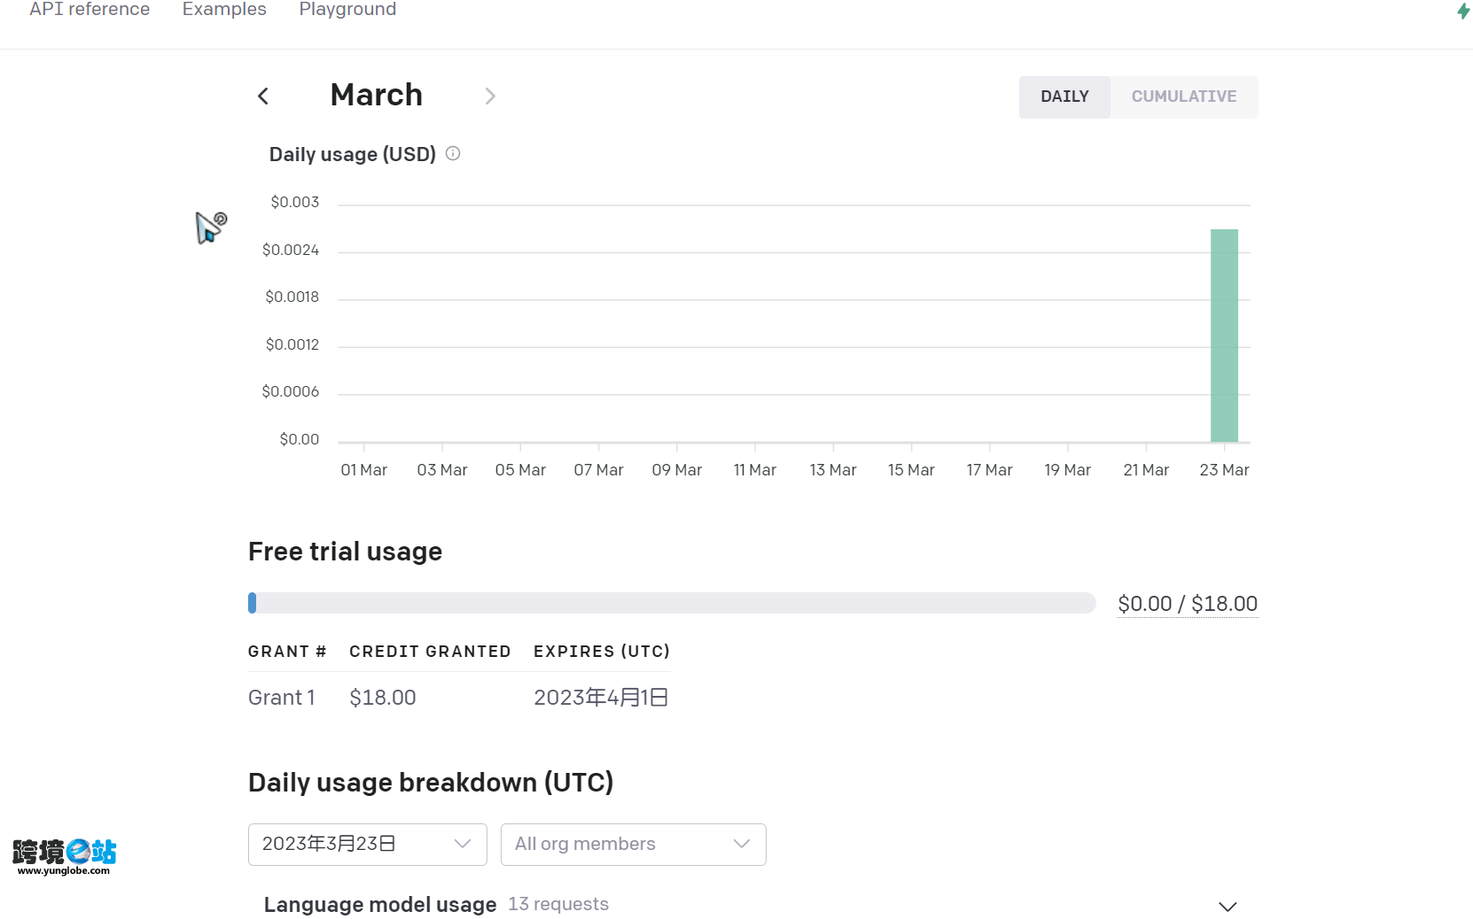Click the 11 Mar axis label
1473x919 pixels.
click(755, 470)
